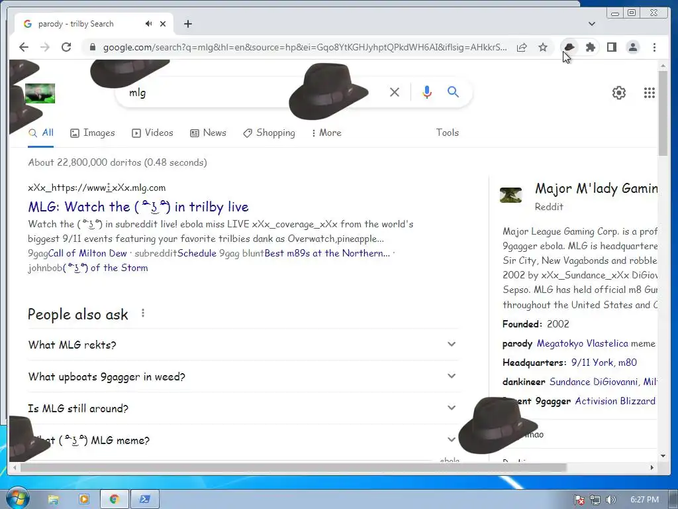The image size is (678, 509).
Task: Switch to the Videos tab
Action: tap(152, 133)
